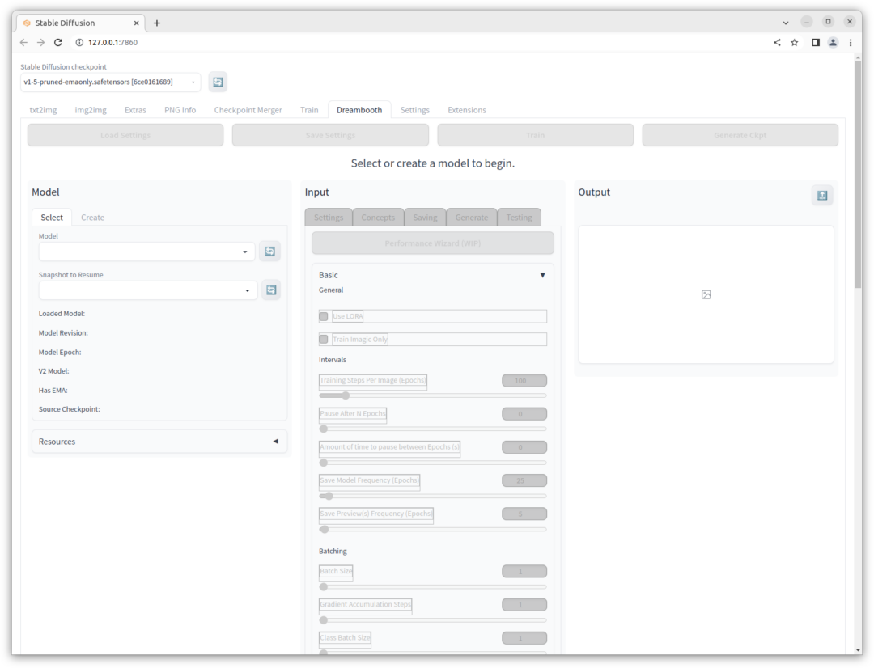Toggle the Train Imagic Only checkbox
The image size is (874, 668).
pos(324,339)
